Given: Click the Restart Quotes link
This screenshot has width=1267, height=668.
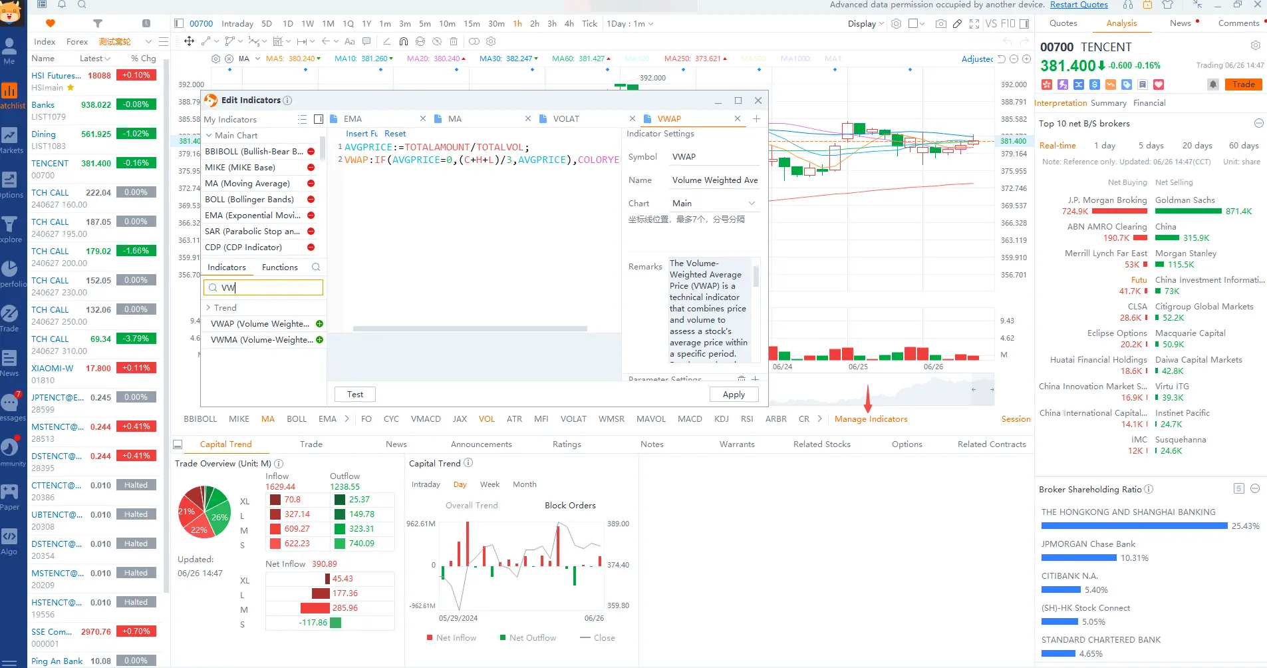Looking at the screenshot, I should (1079, 5).
